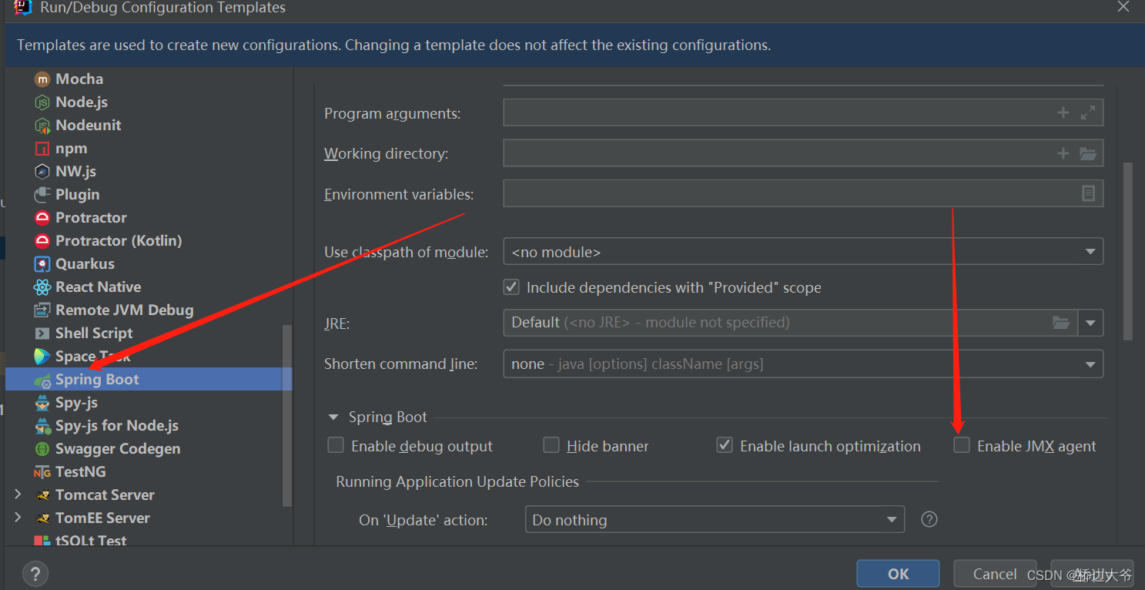Image resolution: width=1145 pixels, height=590 pixels.
Task: Click the Protractor (Kotlin) icon
Action: (42, 240)
